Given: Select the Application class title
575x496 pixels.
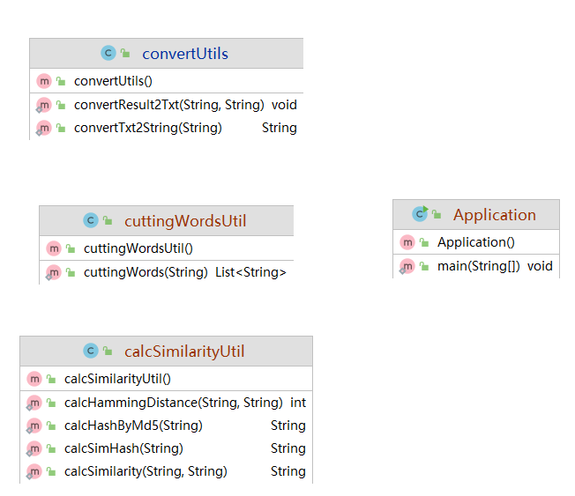Looking at the screenshot, I should (494, 215).
